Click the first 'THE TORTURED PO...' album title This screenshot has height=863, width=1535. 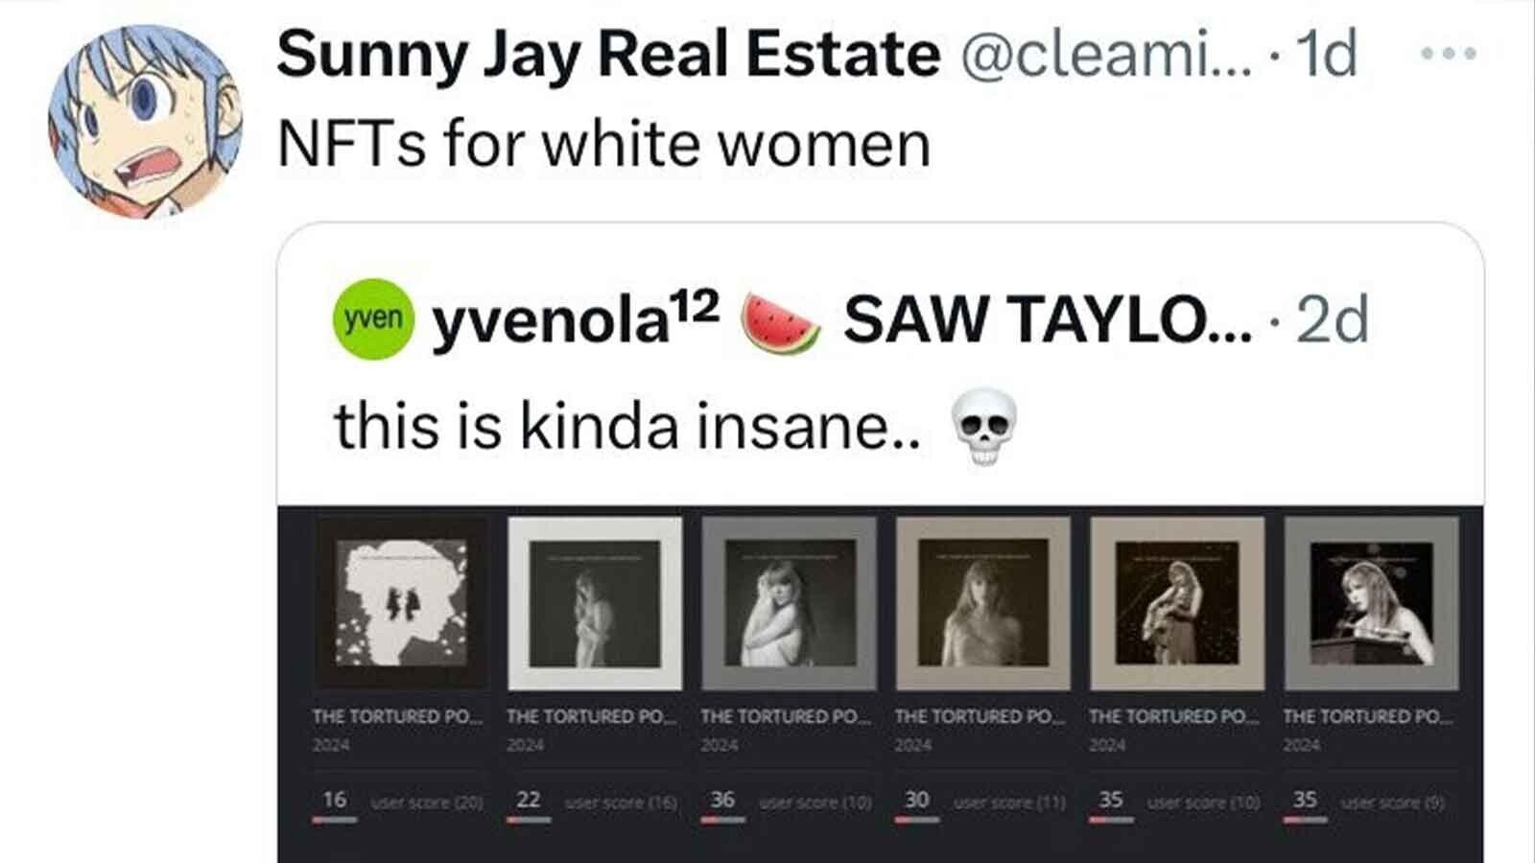[x=398, y=716]
